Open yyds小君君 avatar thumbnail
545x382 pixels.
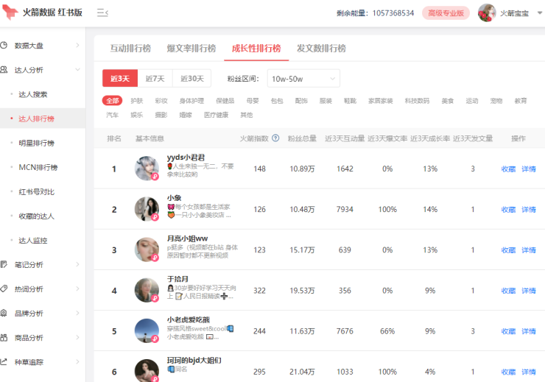click(147, 169)
